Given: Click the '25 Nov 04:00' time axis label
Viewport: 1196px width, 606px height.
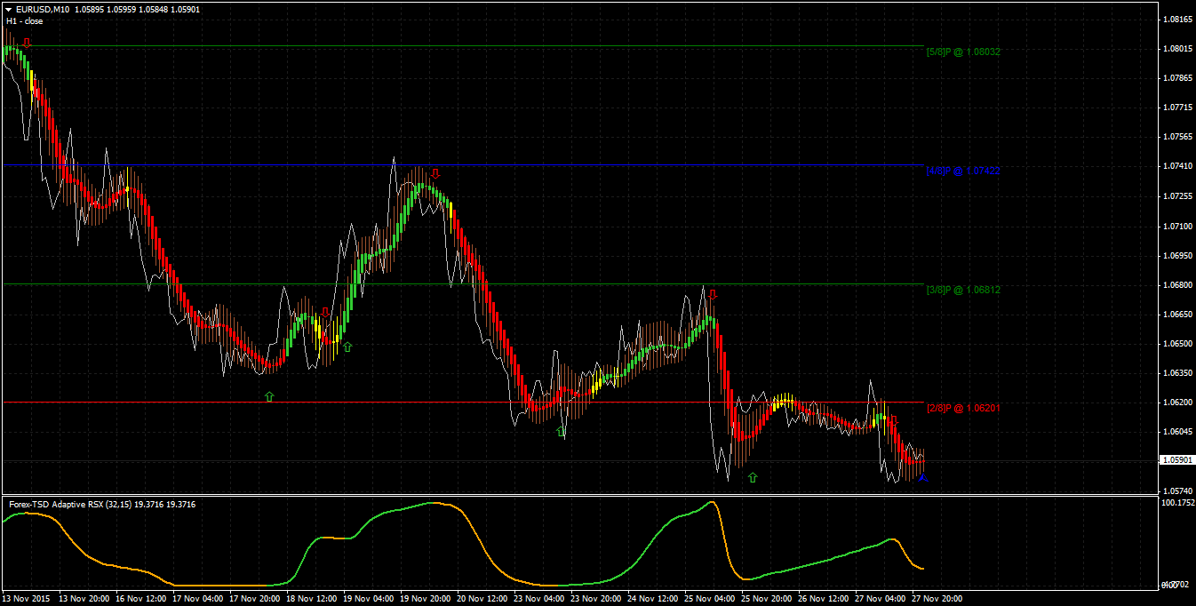Looking at the screenshot, I should (x=708, y=599).
